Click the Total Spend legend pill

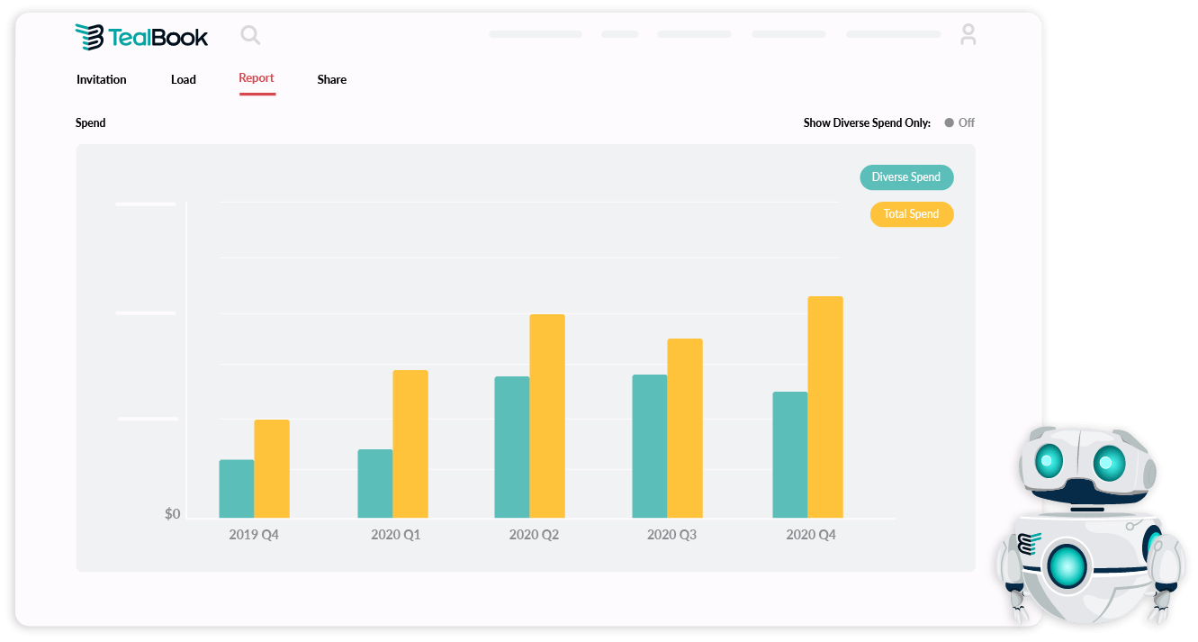(x=911, y=214)
